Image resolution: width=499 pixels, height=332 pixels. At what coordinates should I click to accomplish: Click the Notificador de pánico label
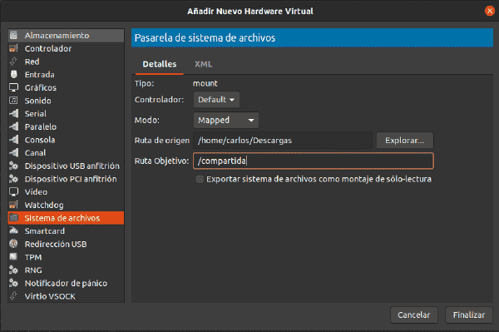(x=66, y=283)
